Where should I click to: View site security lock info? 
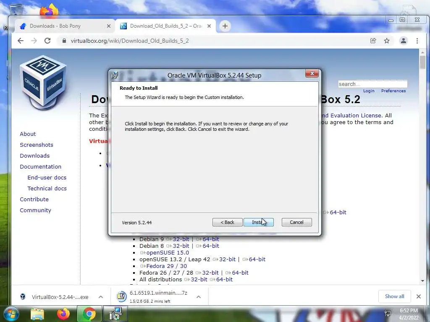[64, 41]
